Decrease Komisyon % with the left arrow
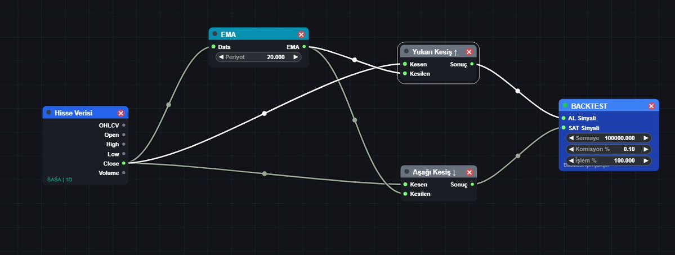The height and width of the screenshot is (255, 675). click(x=571, y=149)
